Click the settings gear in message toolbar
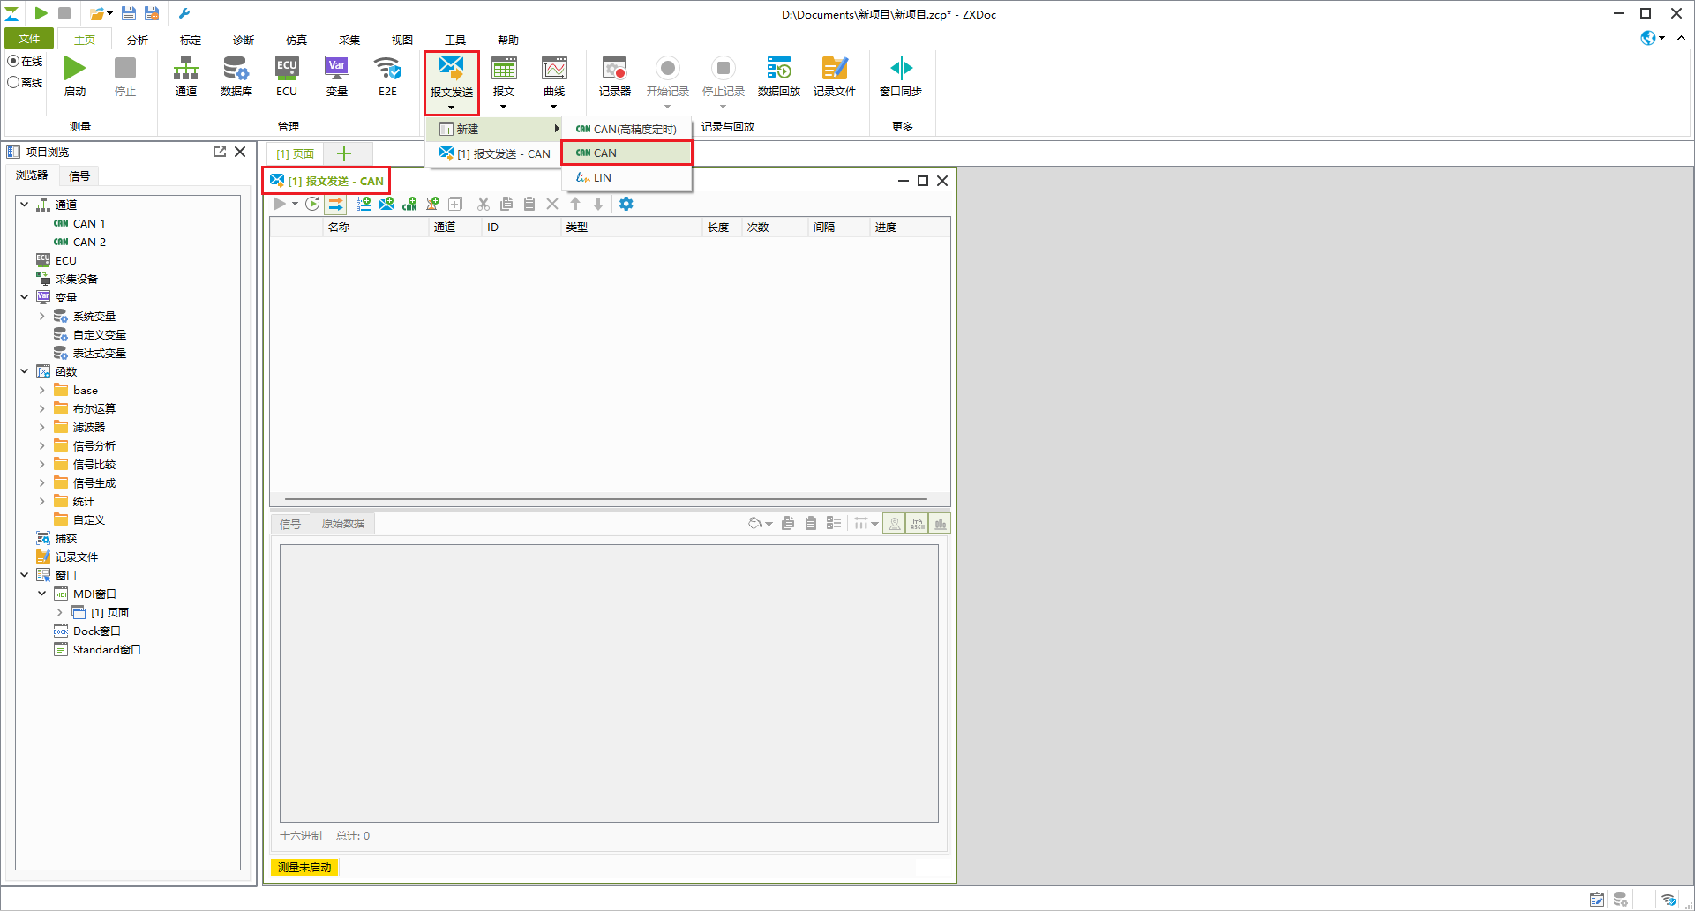The height and width of the screenshot is (911, 1695). coord(626,204)
